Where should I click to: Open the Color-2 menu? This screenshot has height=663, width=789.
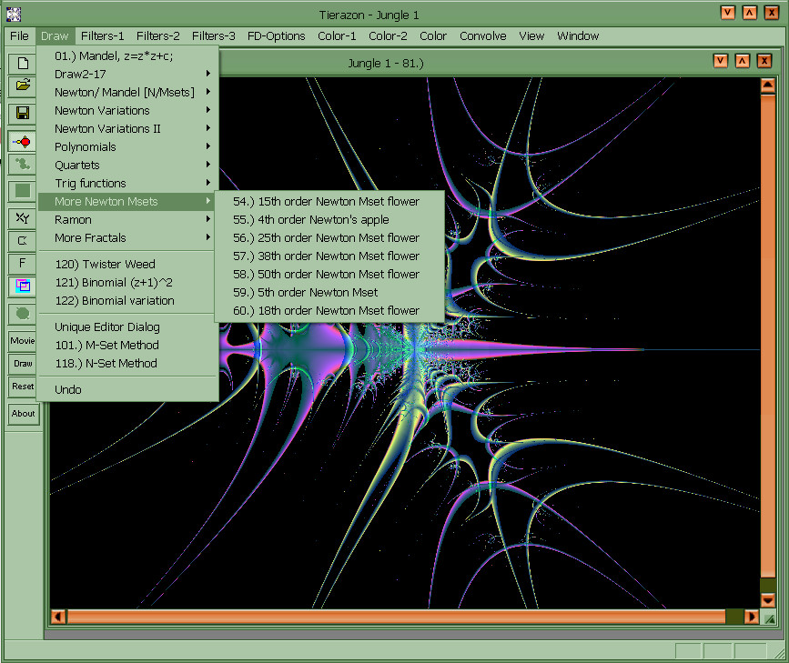click(388, 36)
